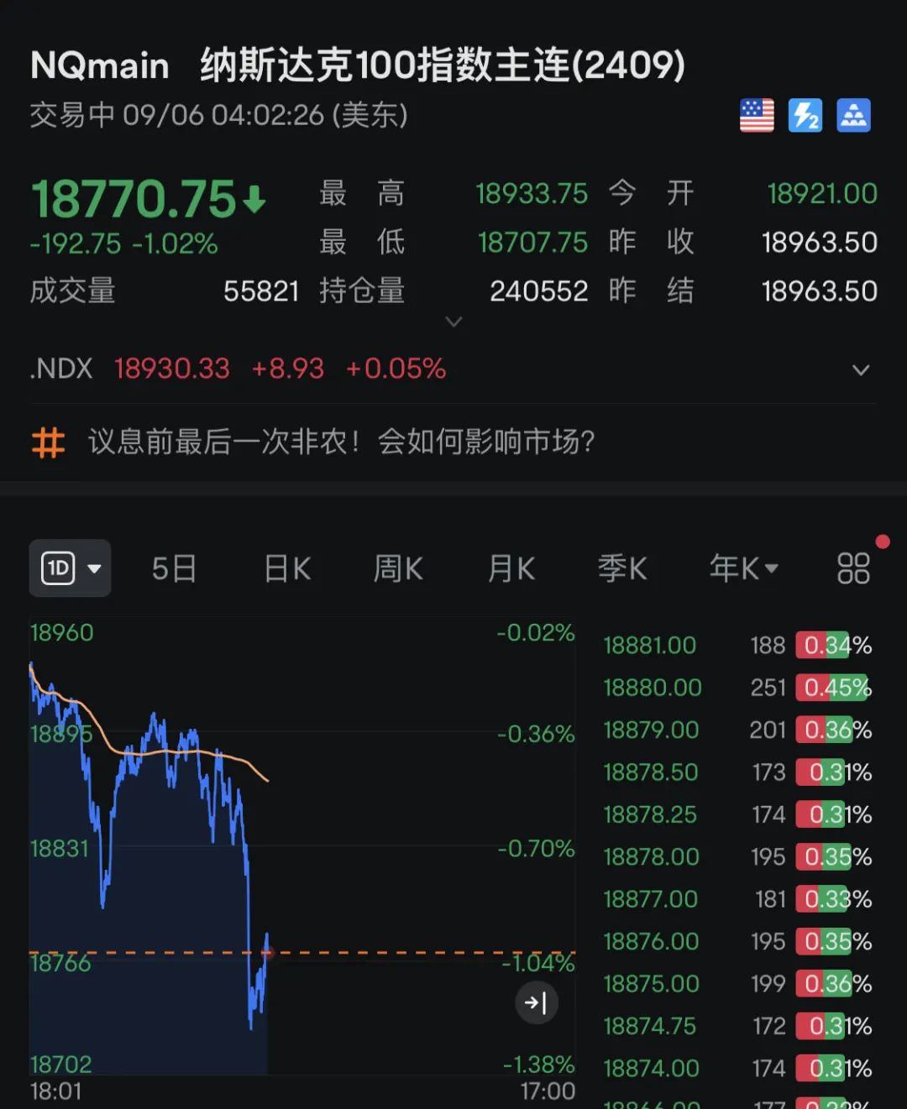This screenshot has height=1109, width=907.
Task: Tap the 18877.00 trade row price
Action: click(650, 899)
